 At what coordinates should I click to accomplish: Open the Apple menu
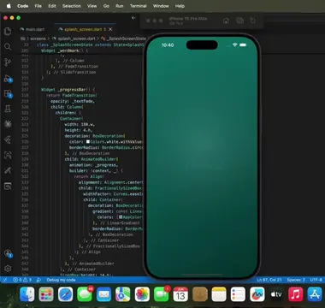[9, 6]
